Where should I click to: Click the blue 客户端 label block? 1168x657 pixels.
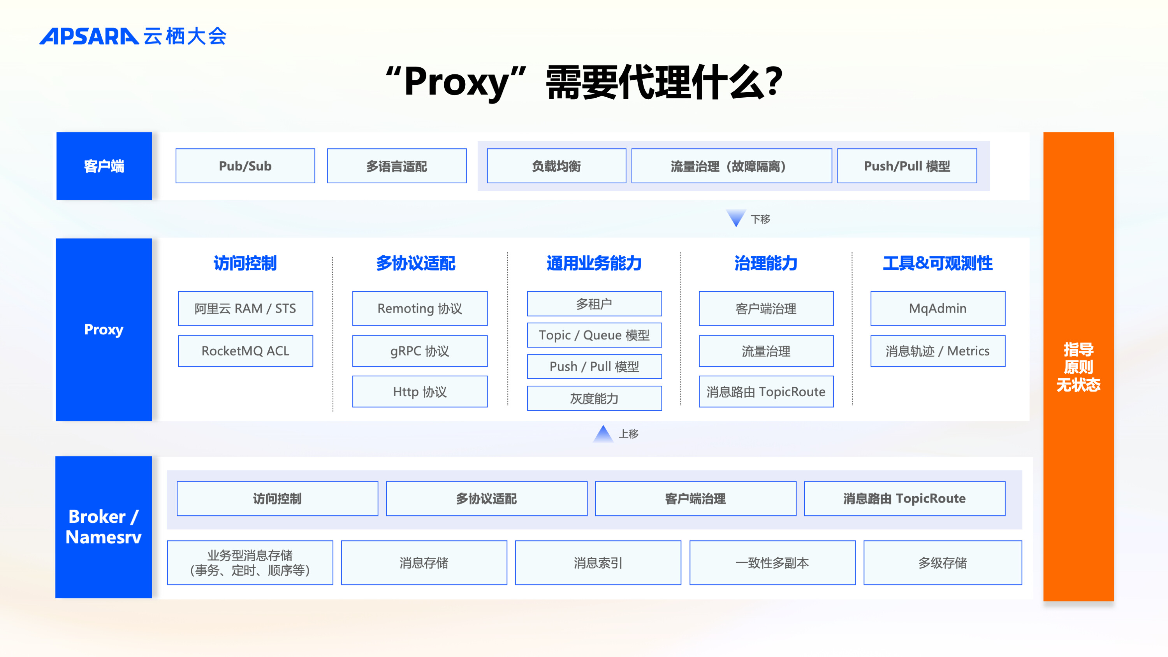coord(104,166)
